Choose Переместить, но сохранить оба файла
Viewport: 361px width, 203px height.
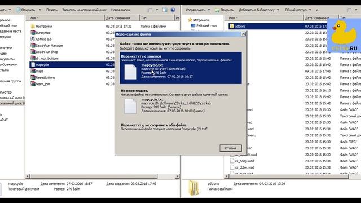[x=180, y=127]
